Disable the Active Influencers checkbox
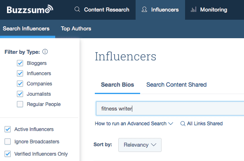This screenshot has width=244, height=161. click(x=7, y=129)
